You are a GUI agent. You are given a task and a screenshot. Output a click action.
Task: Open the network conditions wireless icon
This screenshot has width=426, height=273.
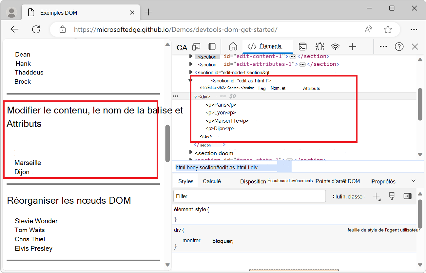click(335, 46)
